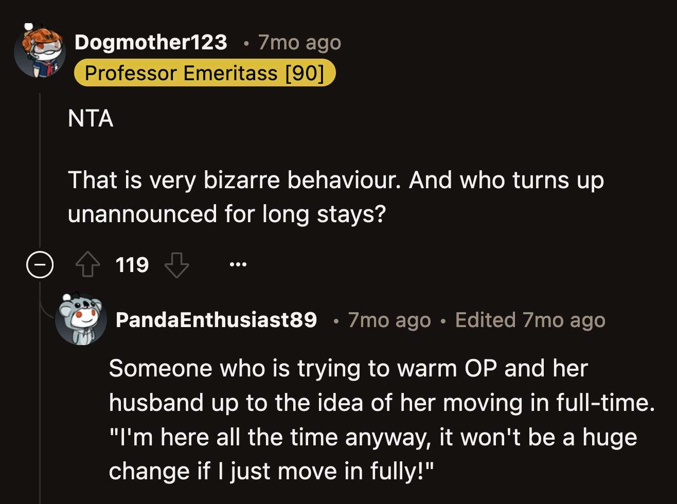Select the 119 vote count
The image size is (677, 504).
[x=132, y=264]
